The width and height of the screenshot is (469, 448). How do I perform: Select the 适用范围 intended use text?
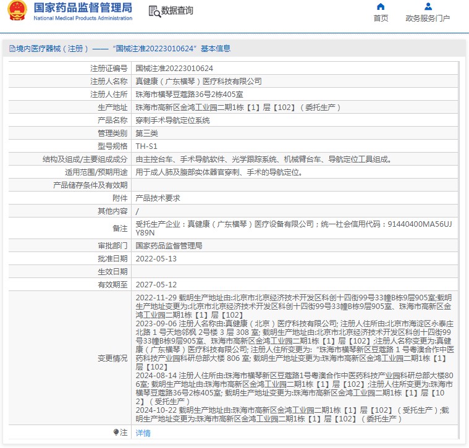tap(219, 172)
